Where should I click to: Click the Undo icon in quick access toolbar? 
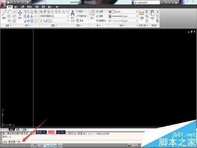click(18, 2)
